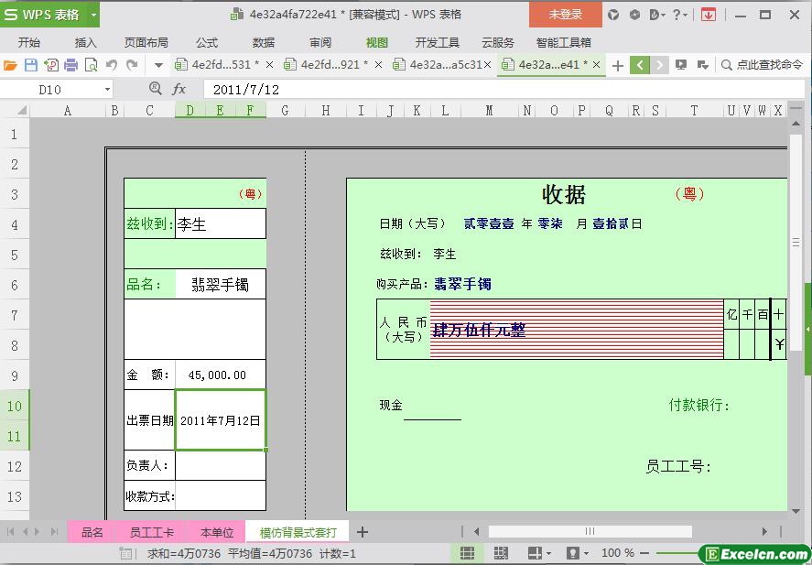Switch to Normal view in status bar

coord(468,553)
